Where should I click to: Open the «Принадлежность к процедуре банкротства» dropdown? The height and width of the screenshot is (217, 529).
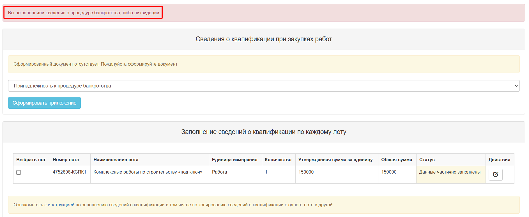coord(264,86)
